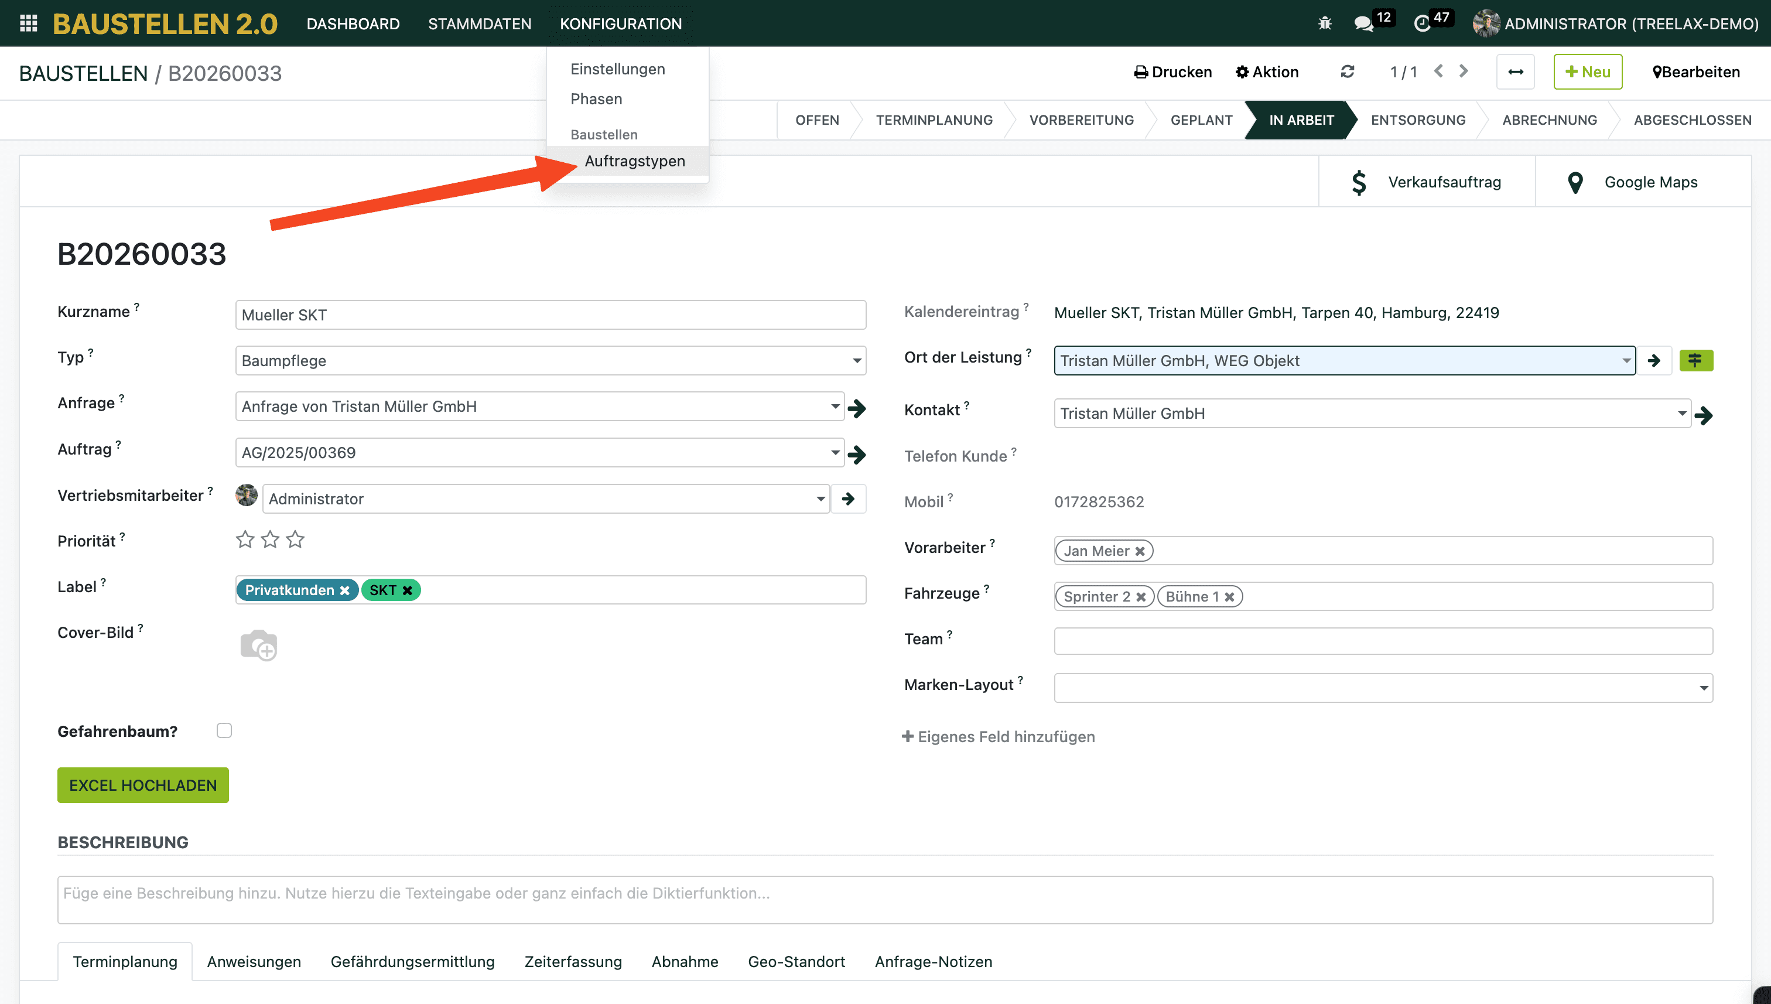
Task: Remove Jan Meier from Vorarbeiter
Action: pos(1140,551)
